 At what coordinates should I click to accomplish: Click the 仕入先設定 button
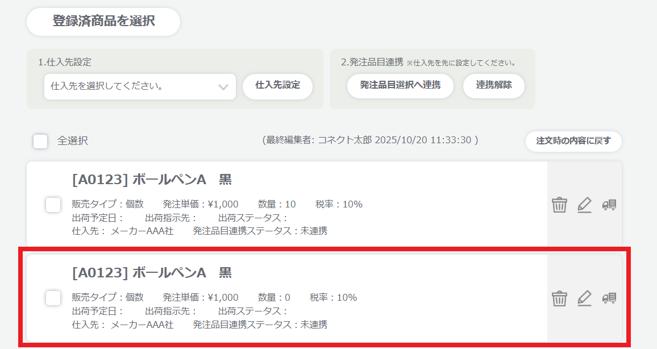tap(278, 86)
